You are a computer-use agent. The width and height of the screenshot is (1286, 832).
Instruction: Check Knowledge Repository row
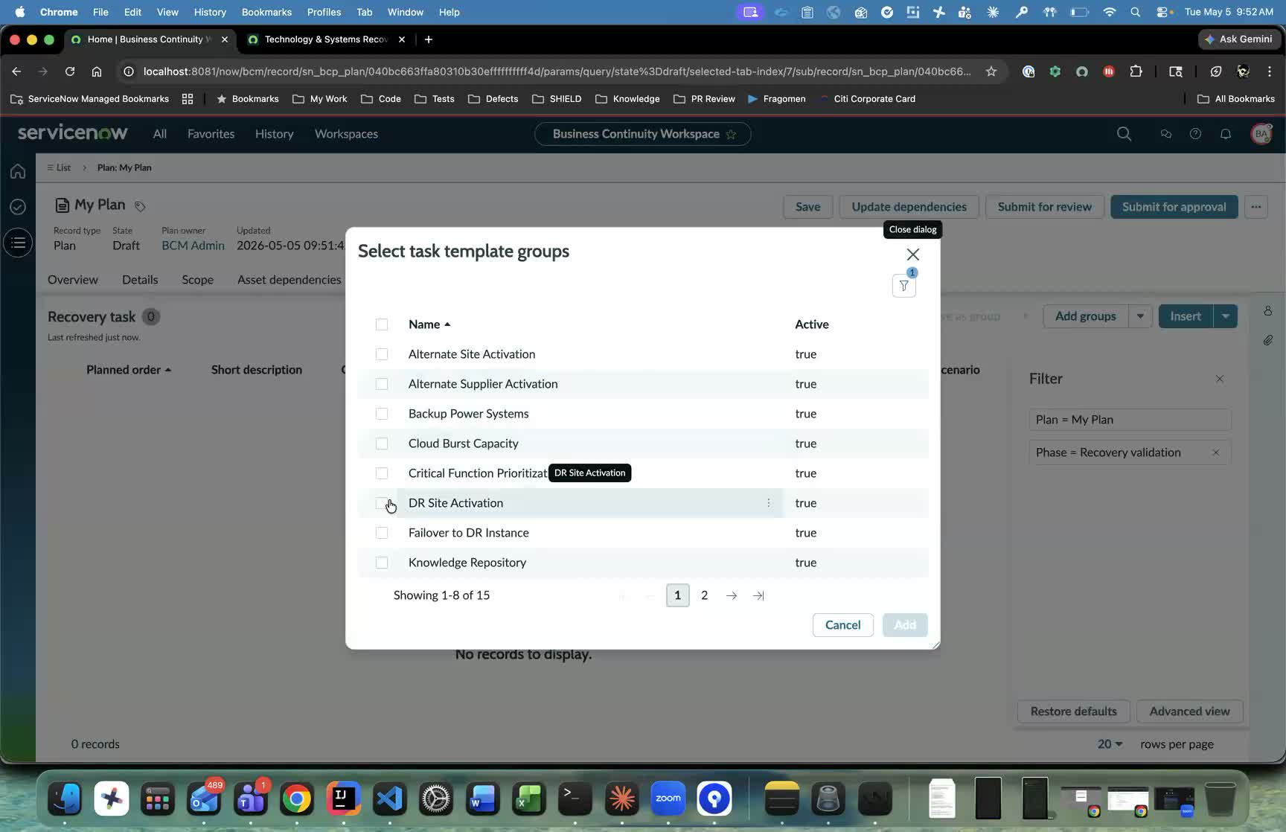(x=382, y=563)
